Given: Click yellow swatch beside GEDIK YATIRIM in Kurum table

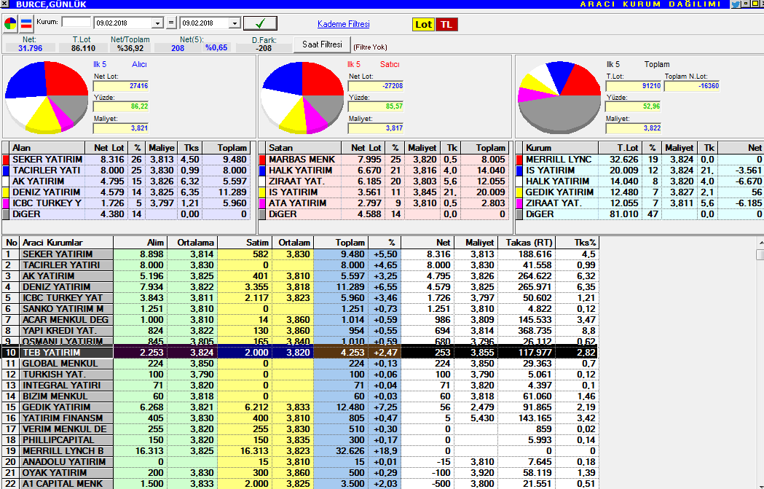Looking at the screenshot, I should pyautogui.click(x=519, y=192).
